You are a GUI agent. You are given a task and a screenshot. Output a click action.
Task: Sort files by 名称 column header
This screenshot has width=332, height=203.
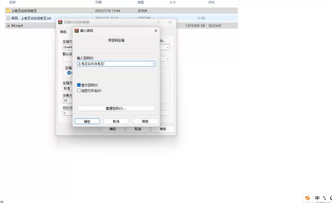(x=12, y=2)
